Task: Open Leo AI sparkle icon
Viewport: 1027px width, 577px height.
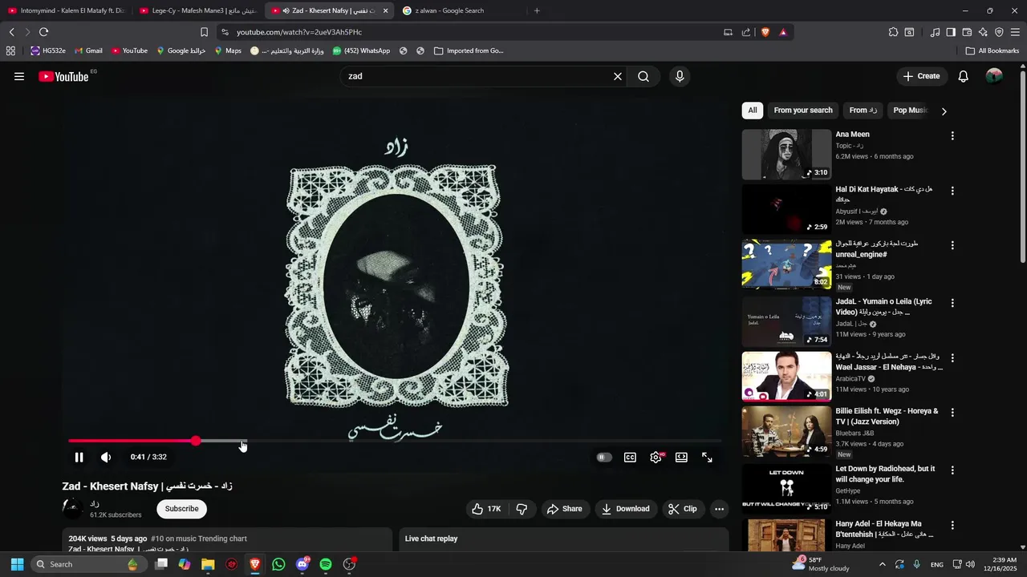Action: click(983, 32)
